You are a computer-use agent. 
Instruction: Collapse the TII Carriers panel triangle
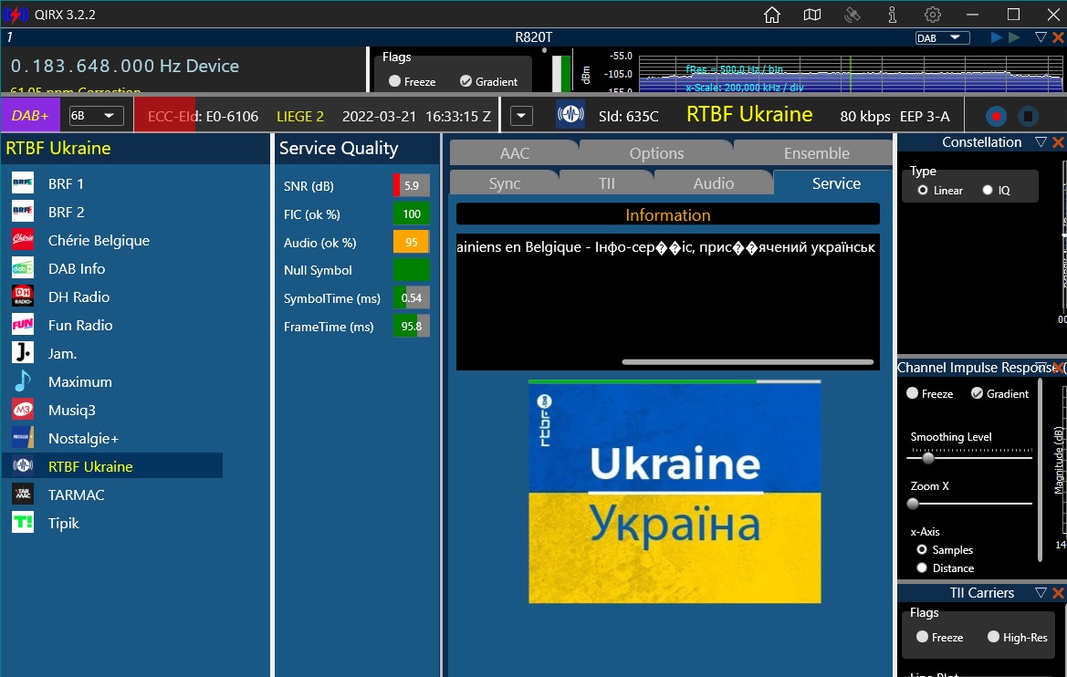[x=1041, y=593]
